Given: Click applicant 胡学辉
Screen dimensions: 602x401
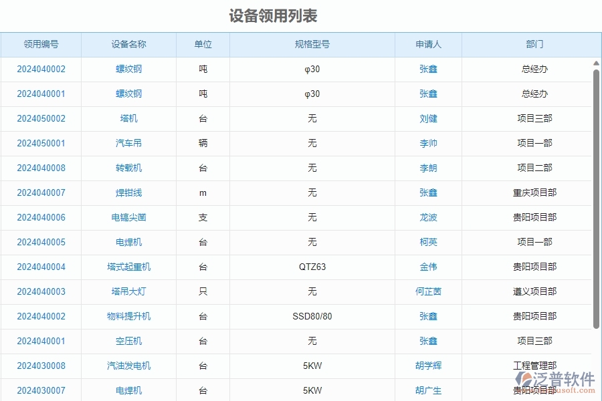Looking at the screenshot, I should pos(427,366).
